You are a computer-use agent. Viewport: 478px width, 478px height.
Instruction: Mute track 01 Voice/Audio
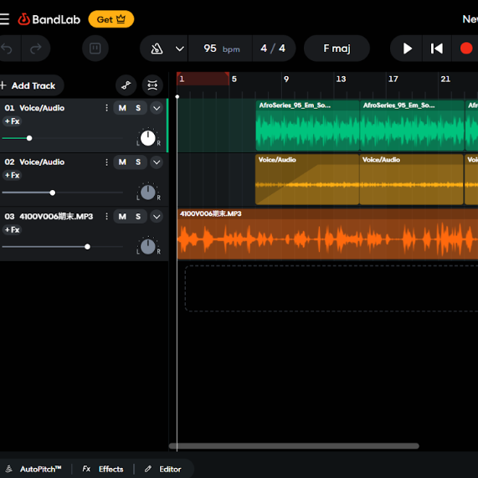click(x=122, y=108)
